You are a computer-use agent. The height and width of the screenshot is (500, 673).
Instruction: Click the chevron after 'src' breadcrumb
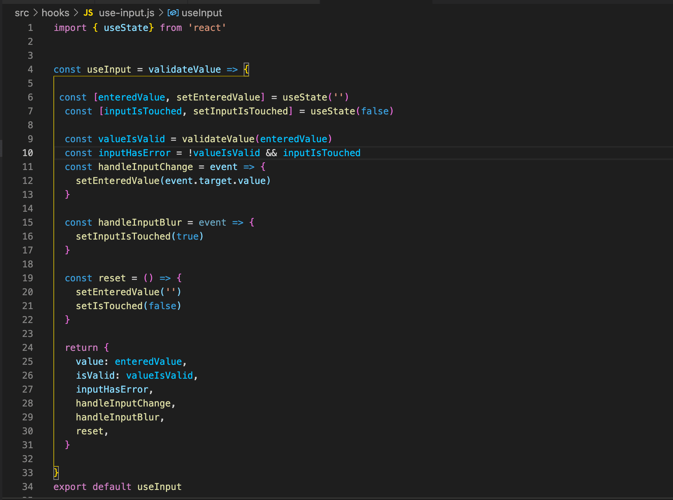pyautogui.click(x=35, y=13)
